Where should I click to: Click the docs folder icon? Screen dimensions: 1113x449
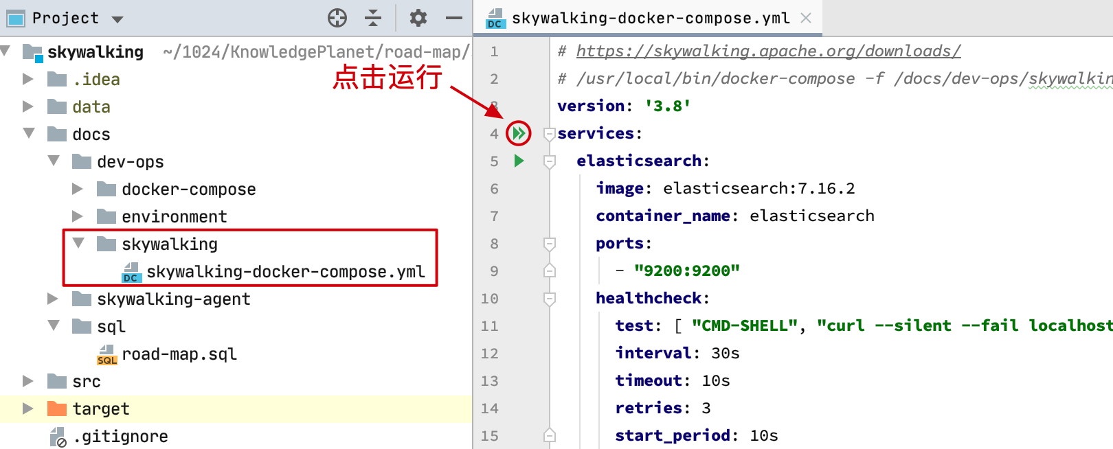[x=57, y=135]
